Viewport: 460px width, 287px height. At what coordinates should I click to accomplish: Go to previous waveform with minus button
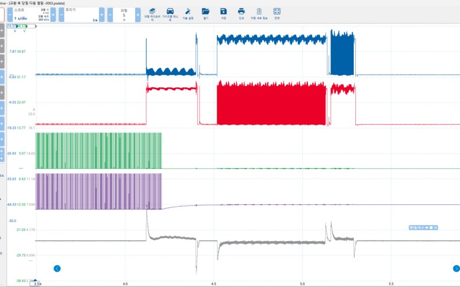point(110,15)
